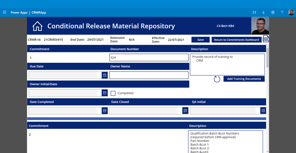Click the refresh icon beside Add Training Documents
This screenshot has height=153, width=296.
[217, 79]
